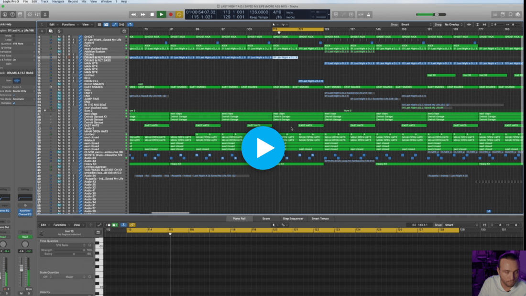Screen dimensions: 526x296
Task: Toggle Show Automation button in Tracks toolbar
Action: tap(115, 24)
